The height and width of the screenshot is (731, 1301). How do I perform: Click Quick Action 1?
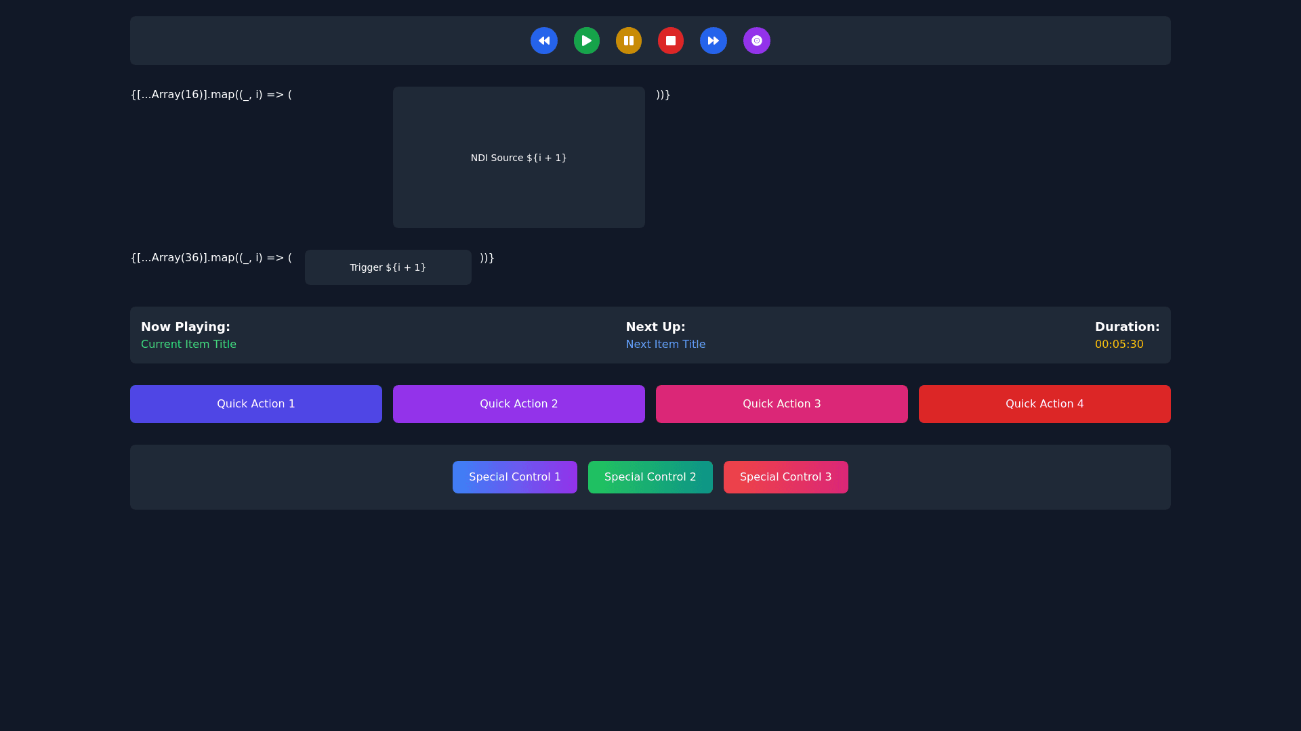click(255, 404)
